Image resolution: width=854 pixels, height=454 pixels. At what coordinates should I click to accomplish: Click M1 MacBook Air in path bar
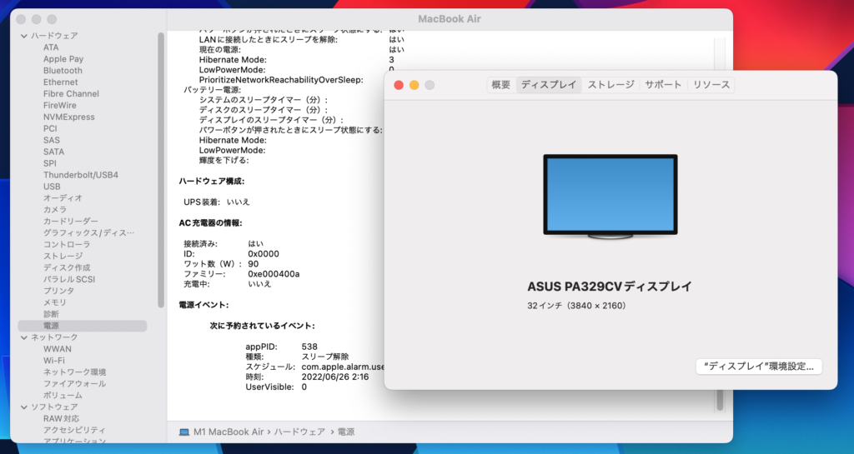click(x=229, y=432)
